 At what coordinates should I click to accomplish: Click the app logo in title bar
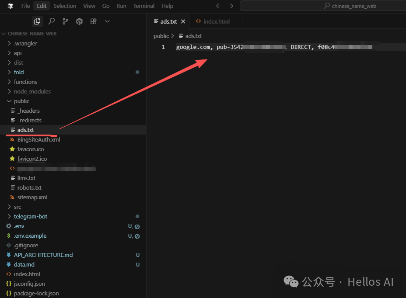point(10,6)
